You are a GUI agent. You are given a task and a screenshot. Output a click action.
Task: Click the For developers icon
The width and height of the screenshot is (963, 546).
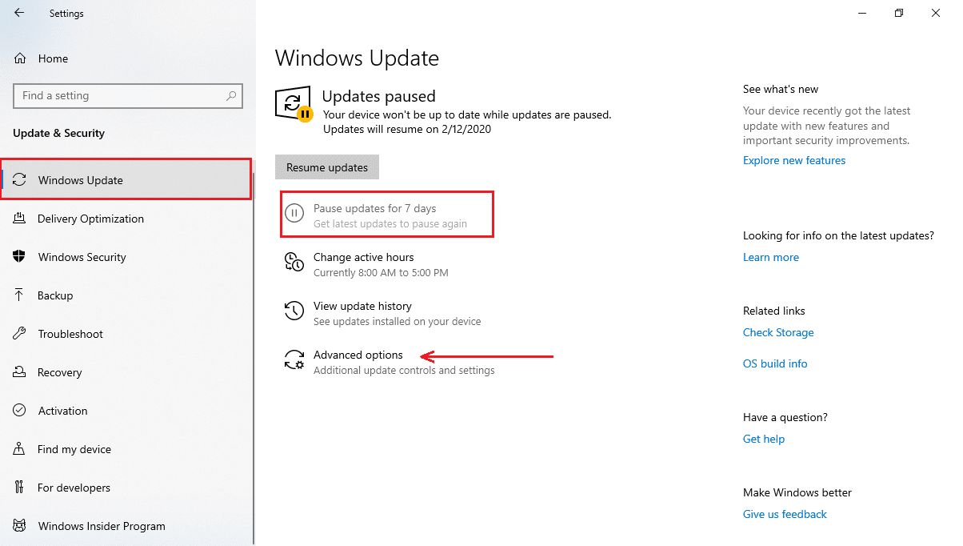[x=20, y=488]
